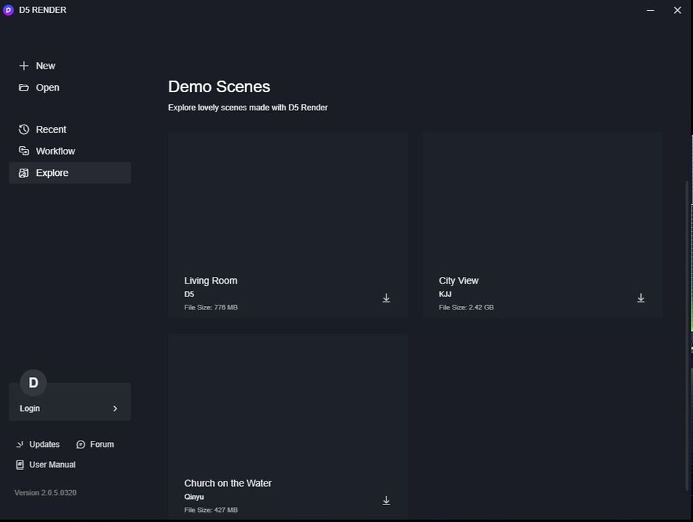The width and height of the screenshot is (693, 522).
Task: Click the New project plus icon
Action: 24,66
